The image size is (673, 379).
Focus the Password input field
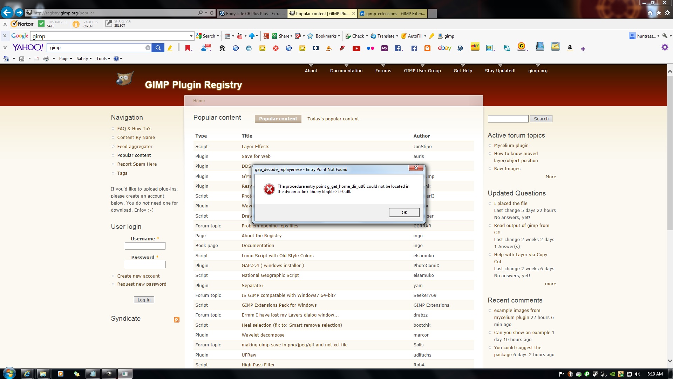click(x=145, y=265)
